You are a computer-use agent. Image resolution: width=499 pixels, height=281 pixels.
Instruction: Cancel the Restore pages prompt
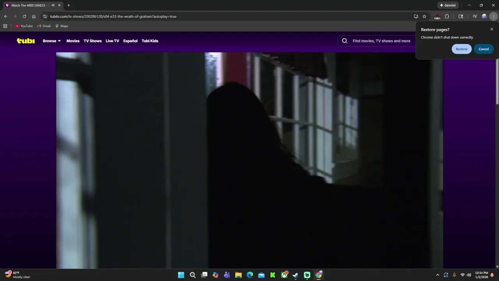point(484,49)
